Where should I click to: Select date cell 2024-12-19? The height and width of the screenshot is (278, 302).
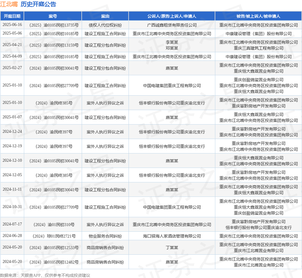tap(12, 146)
